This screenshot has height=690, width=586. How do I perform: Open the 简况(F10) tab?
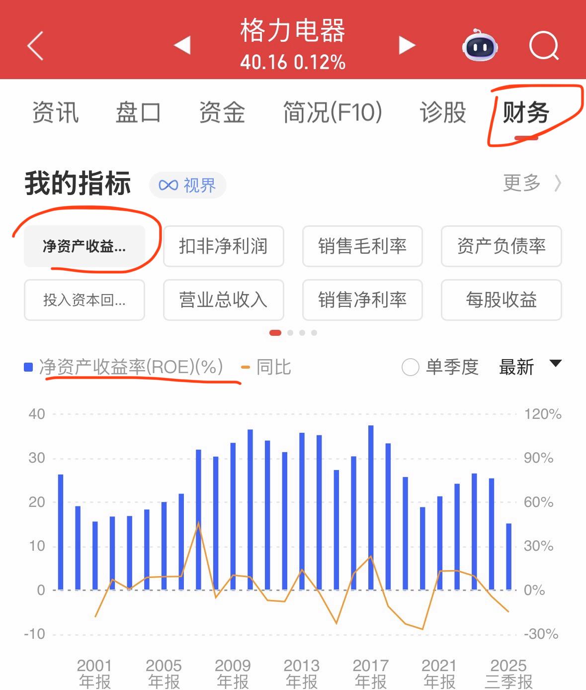coord(332,113)
